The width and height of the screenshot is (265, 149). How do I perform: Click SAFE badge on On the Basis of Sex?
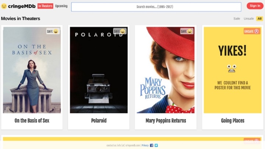(x=53, y=32)
